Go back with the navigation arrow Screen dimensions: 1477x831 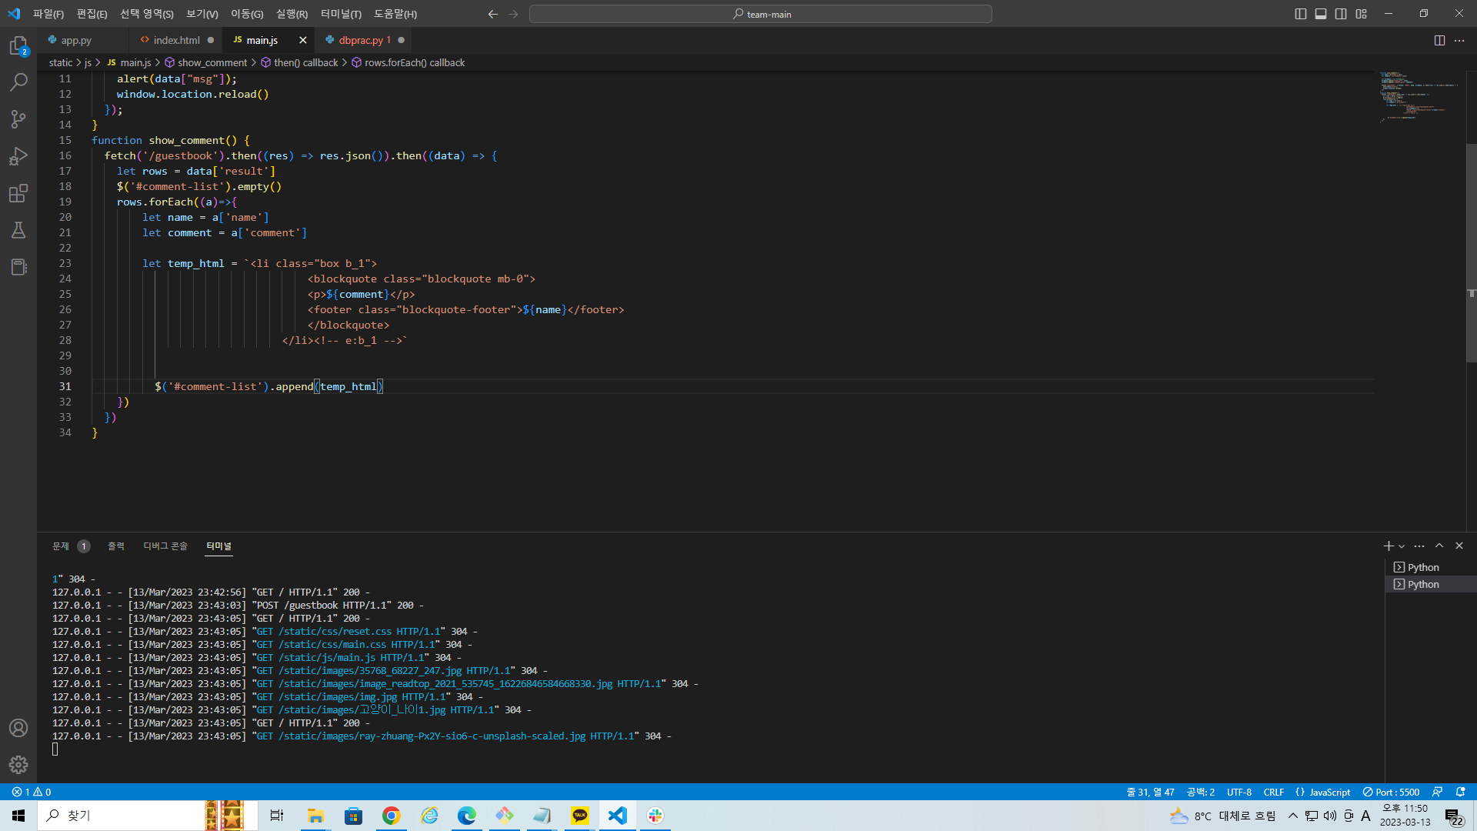(493, 14)
